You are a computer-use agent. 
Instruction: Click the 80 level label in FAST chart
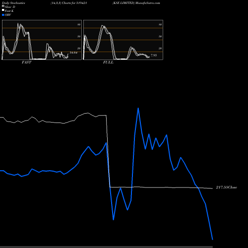(x=79, y=24)
